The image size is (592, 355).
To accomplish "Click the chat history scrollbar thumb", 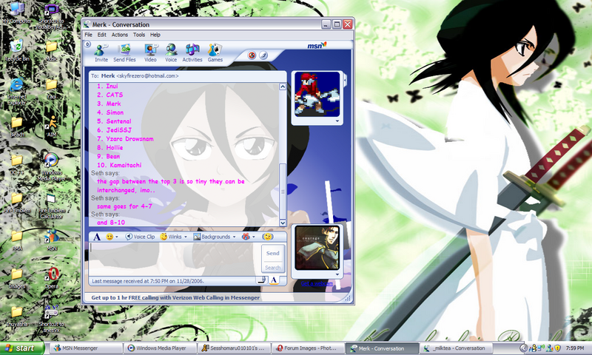I will coord(283,192).
